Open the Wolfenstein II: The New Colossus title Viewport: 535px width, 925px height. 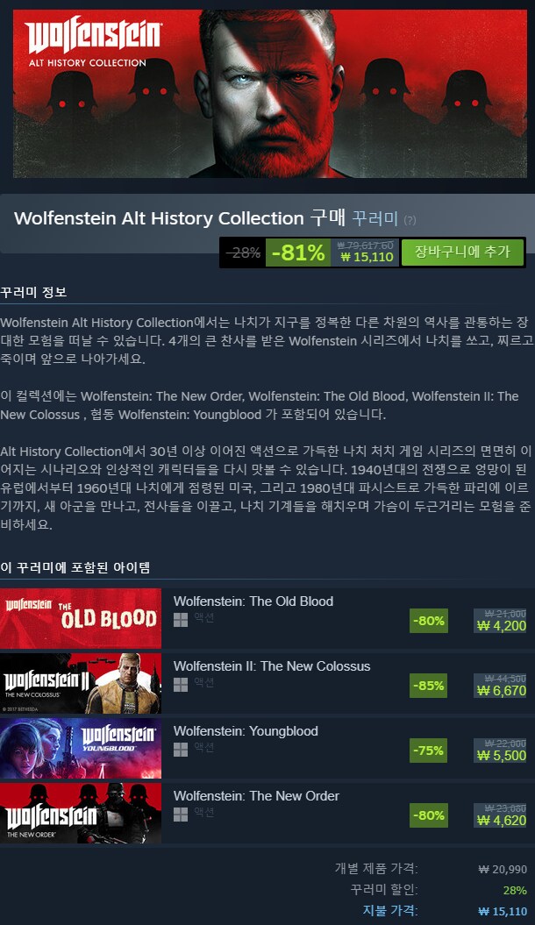point(272,666)
